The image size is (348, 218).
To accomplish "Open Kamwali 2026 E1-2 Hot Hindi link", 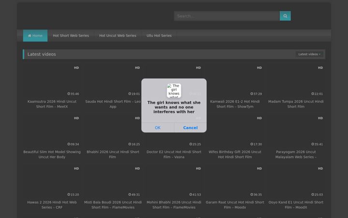I will click(x=235, y=104).
